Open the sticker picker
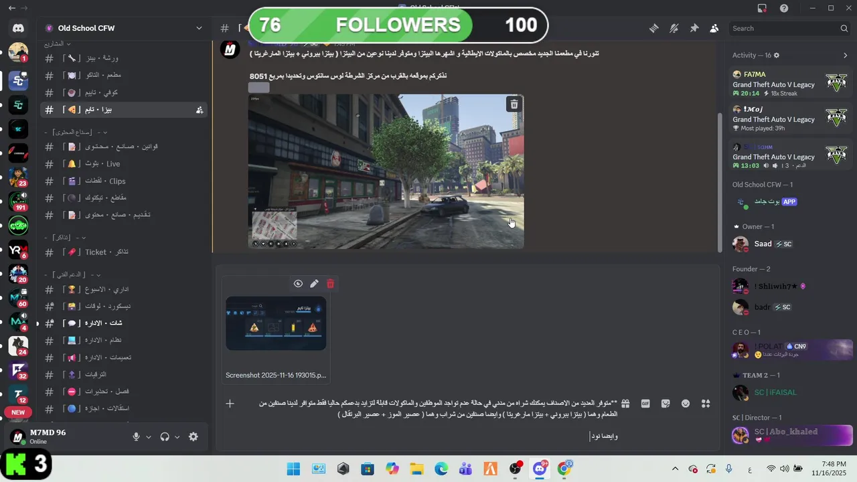857x482 pixels. pos(666,404)
